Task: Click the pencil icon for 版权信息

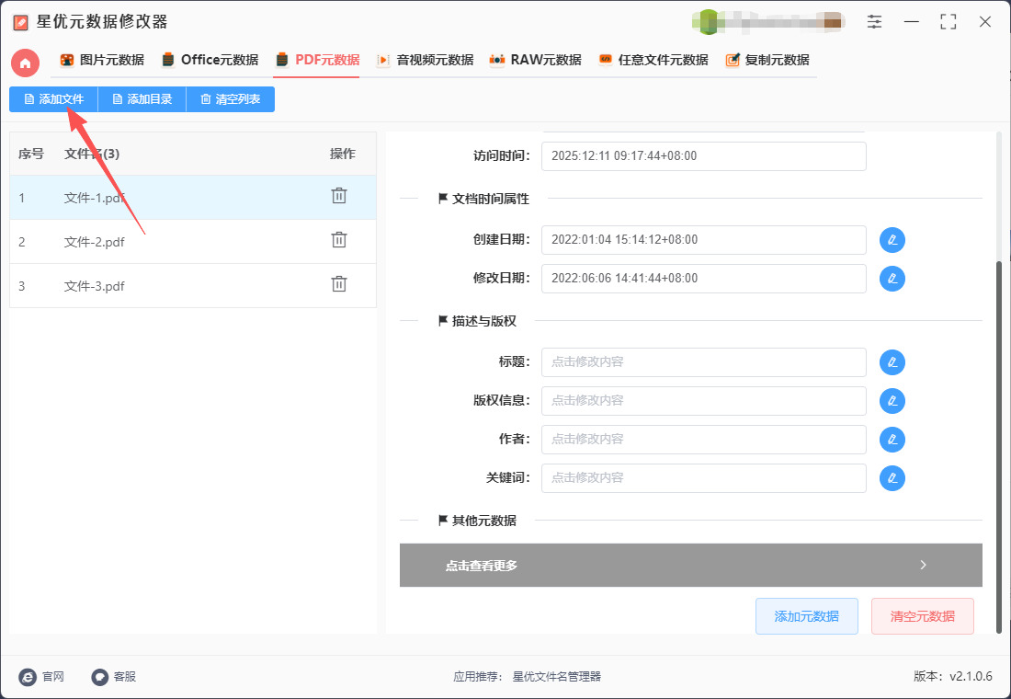Action: click(x=892, y=401)
